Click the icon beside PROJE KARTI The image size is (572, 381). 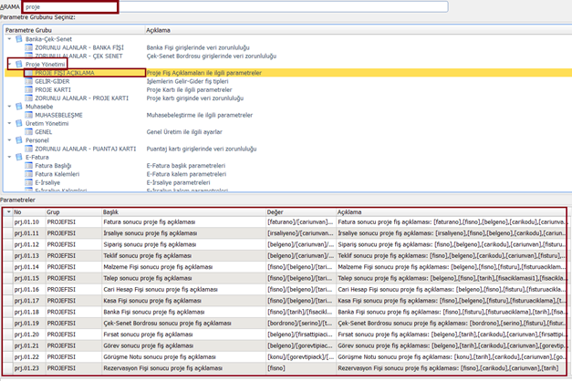pos(29,89)
